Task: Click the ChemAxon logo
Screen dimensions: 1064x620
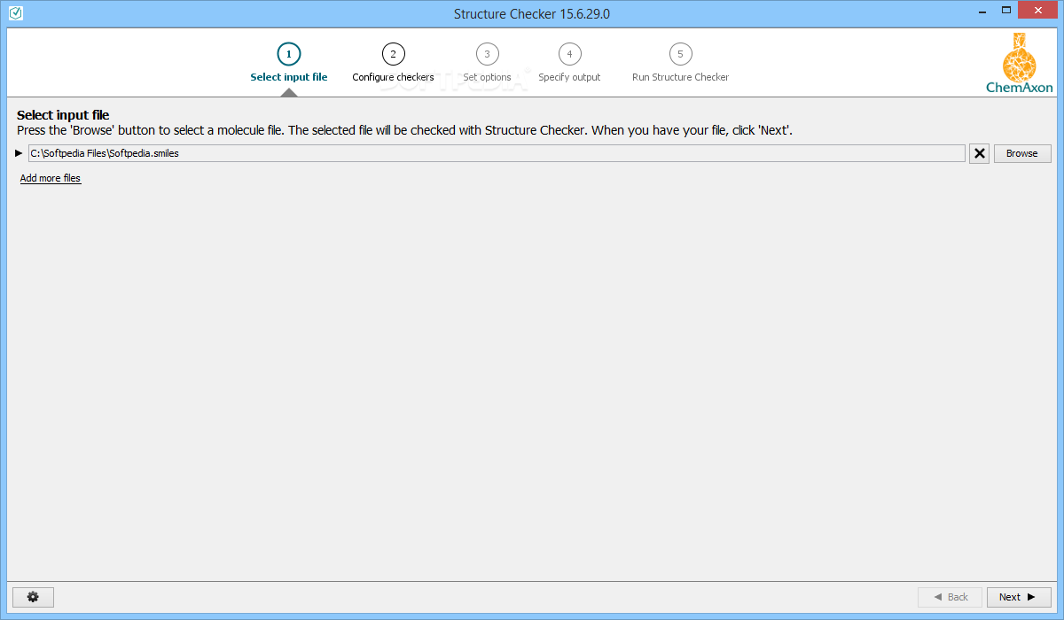Action: click(x=1020, y=62)
